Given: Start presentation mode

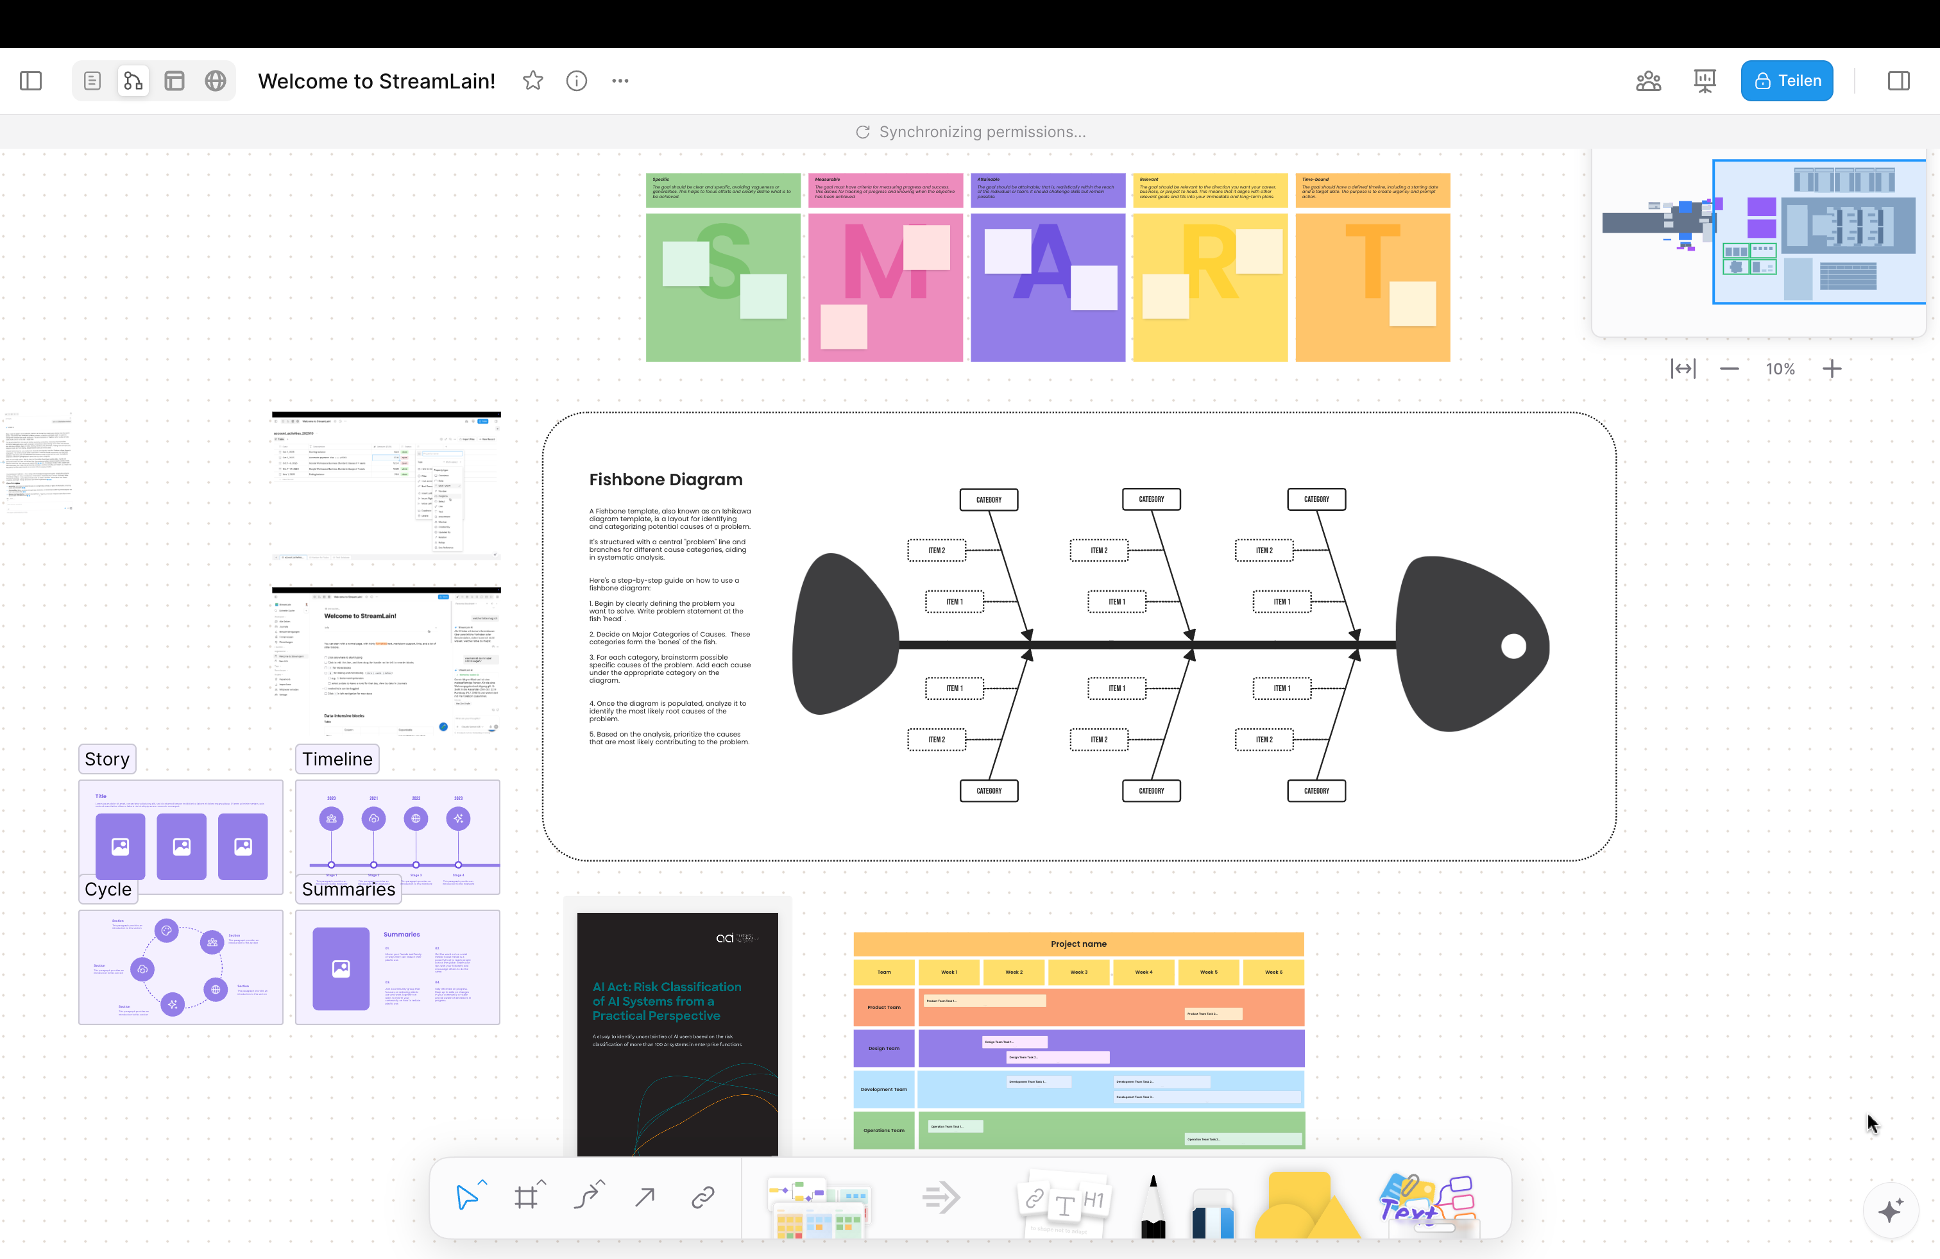Looking at the screenshot, I should coord(1705,81).
